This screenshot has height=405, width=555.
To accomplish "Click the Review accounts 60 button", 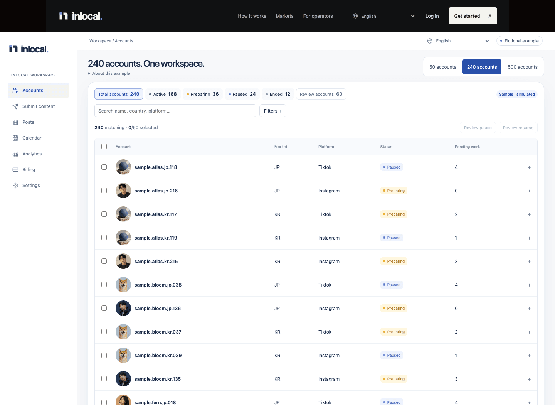I will point(321,94).
